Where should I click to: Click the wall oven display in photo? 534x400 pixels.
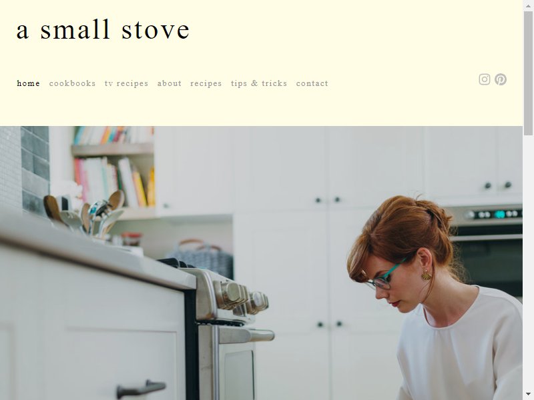pos(495,214)
